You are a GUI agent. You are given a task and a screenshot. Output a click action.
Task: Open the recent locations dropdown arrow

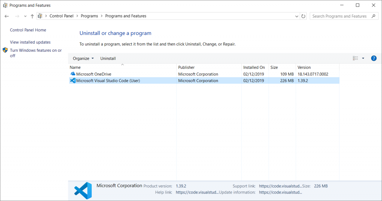point(25,16)
